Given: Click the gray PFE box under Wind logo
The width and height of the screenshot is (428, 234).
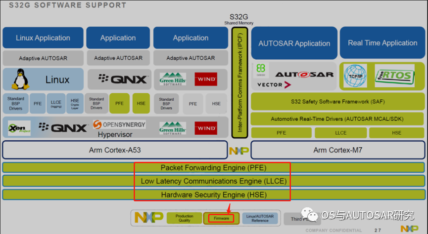Looking at the screenshot, I should click(192, 104).
